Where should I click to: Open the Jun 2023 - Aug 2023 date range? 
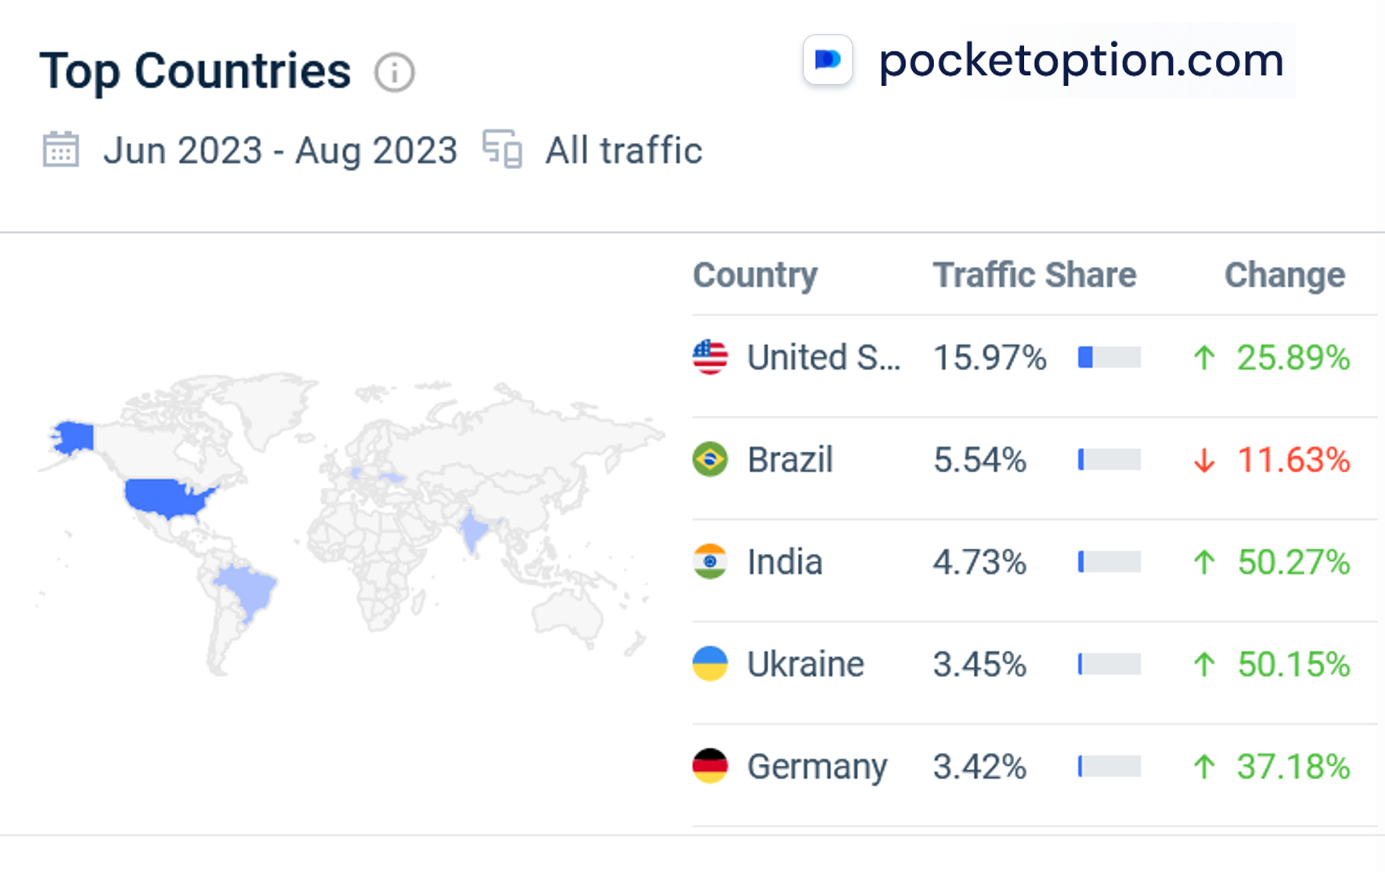(x=280, y=150)
